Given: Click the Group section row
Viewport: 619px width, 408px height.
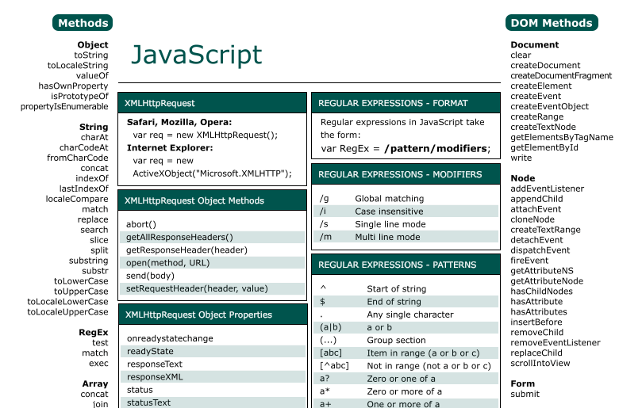Looking at the screenshot, I should (406, 340).
